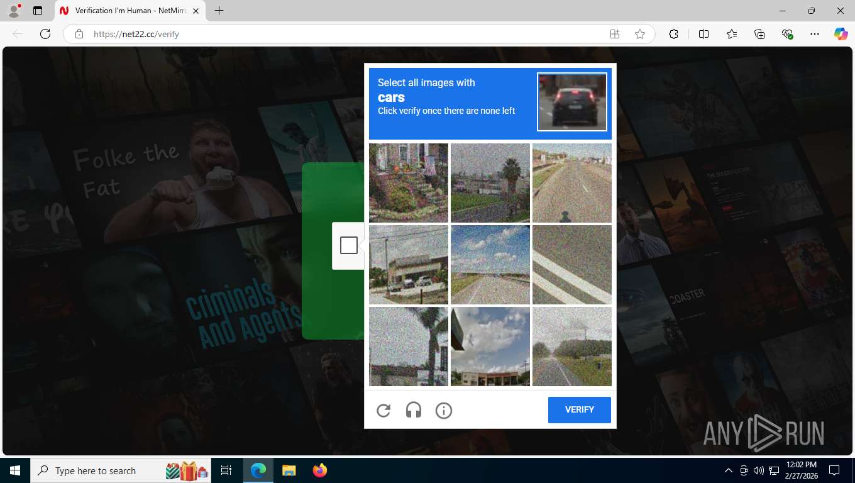
Task: Open the Favorites list icon
Action: tap(732, 34)
